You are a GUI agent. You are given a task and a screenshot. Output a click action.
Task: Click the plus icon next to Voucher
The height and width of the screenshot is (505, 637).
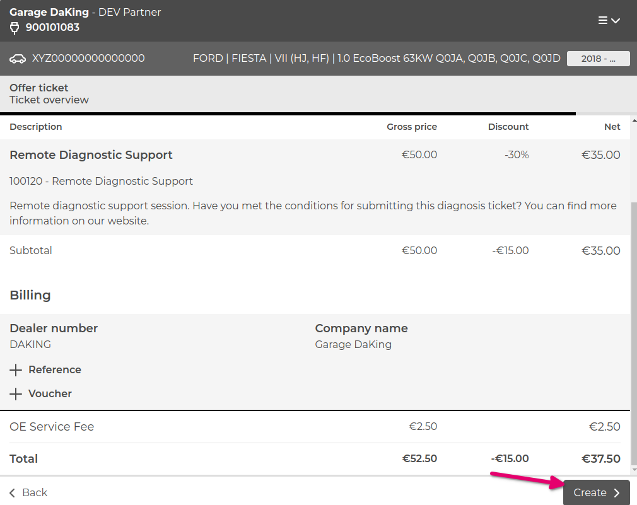click(15, 393)
